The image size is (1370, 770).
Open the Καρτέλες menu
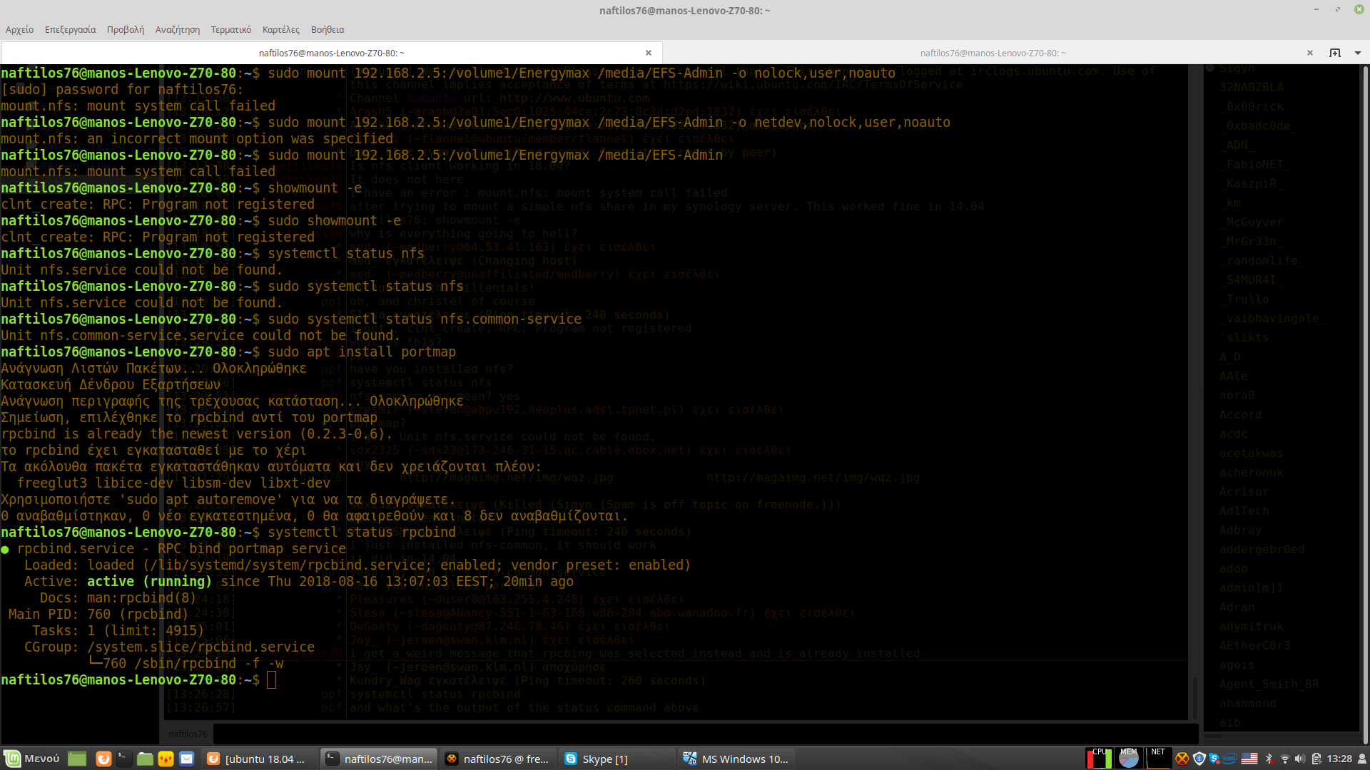(281, 29)
